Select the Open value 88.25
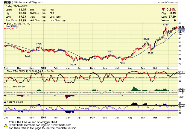This screenshot has width=187, height=132. tap(22, 10)
